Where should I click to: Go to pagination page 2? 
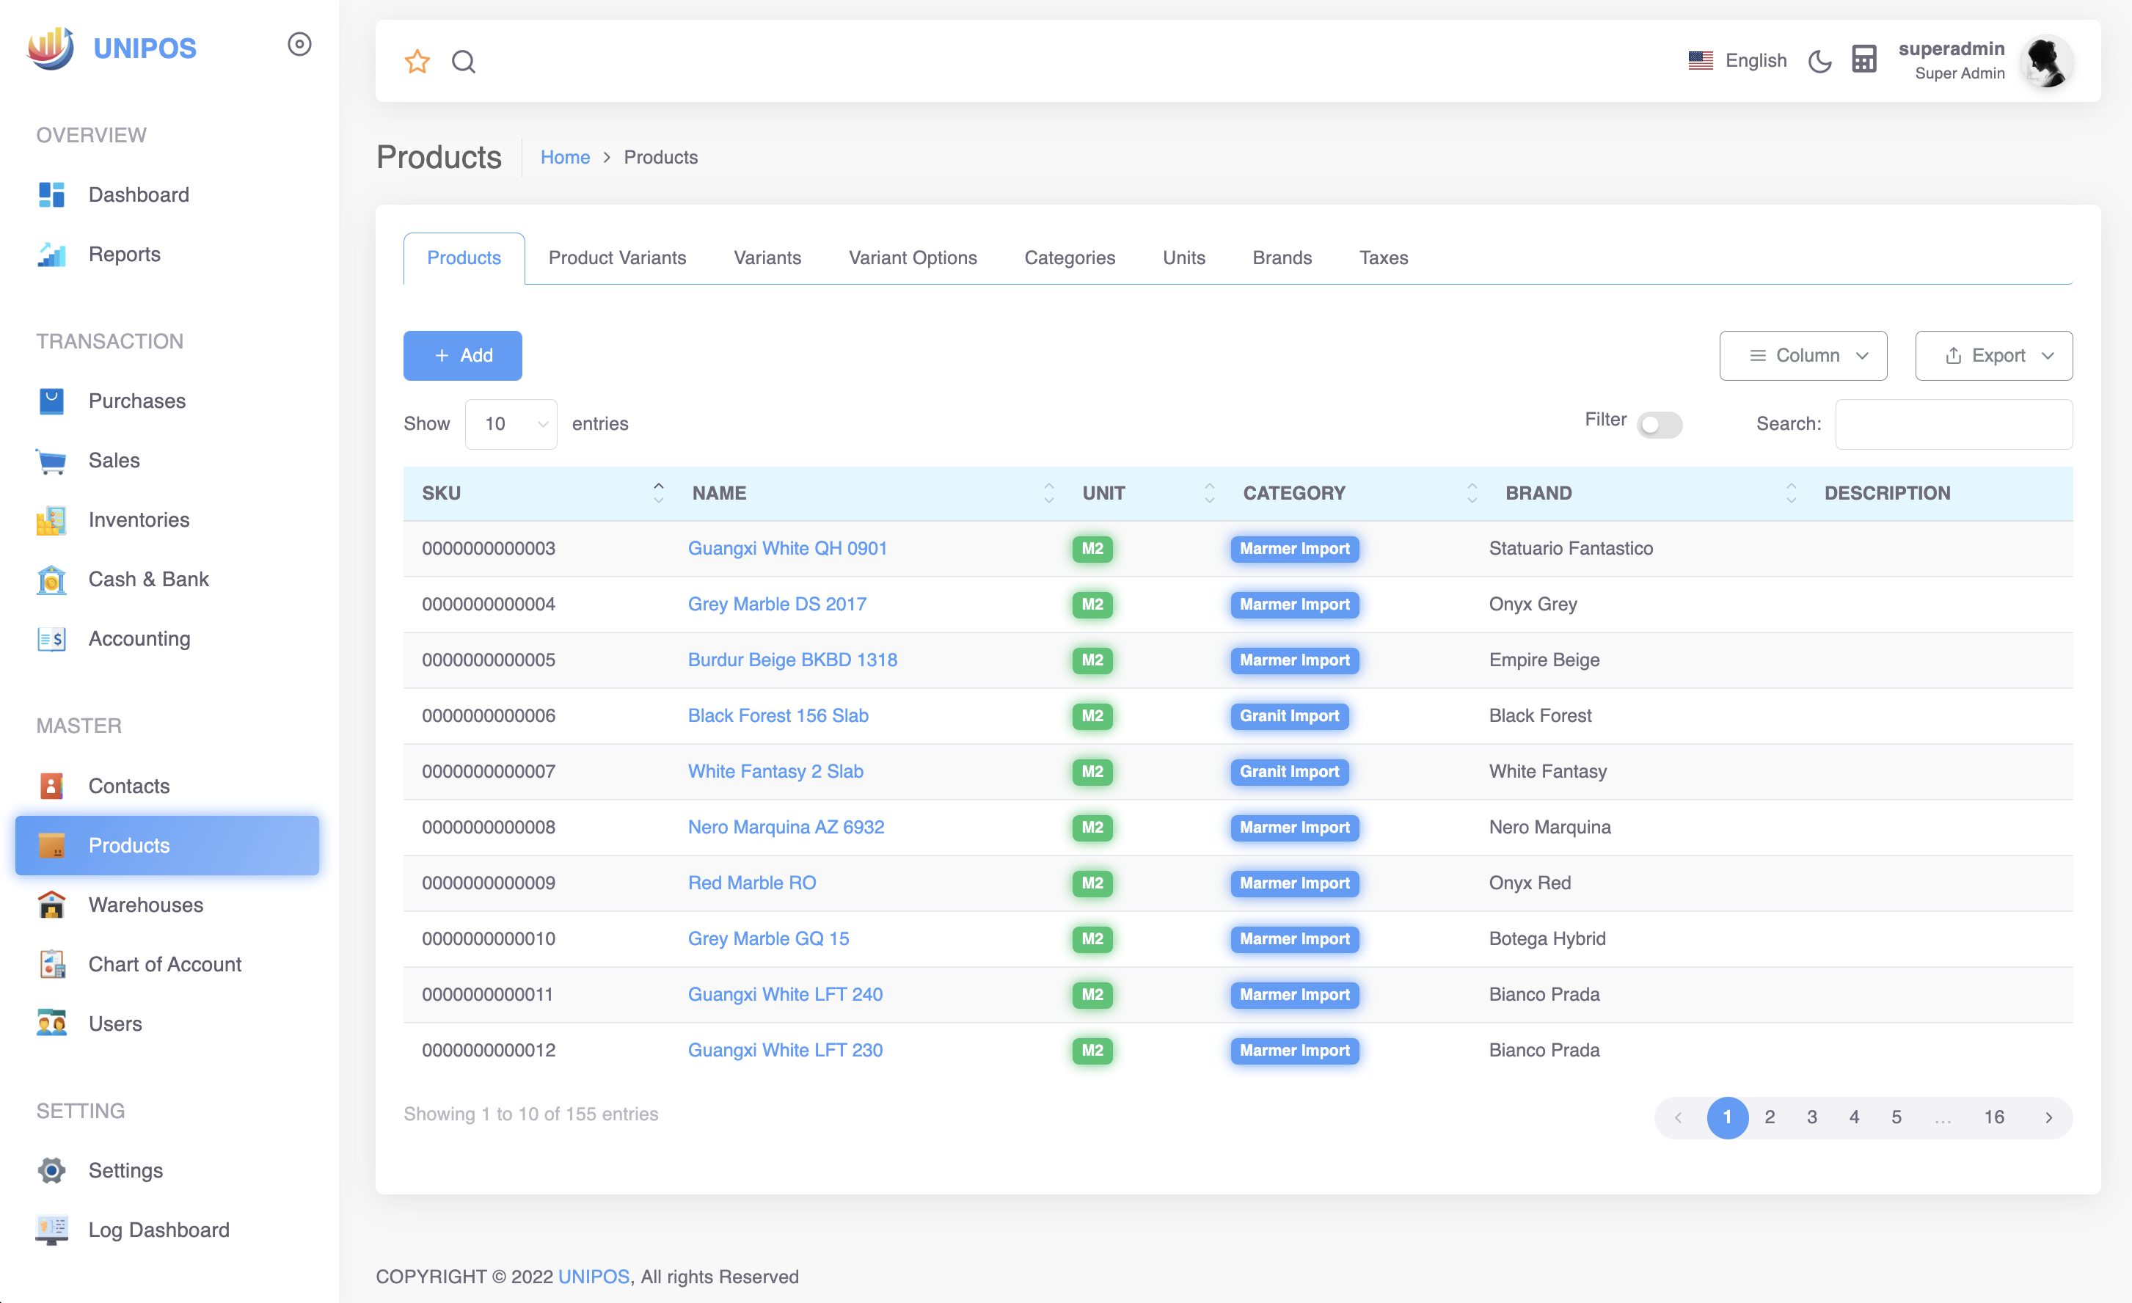pos(1770,1117)
